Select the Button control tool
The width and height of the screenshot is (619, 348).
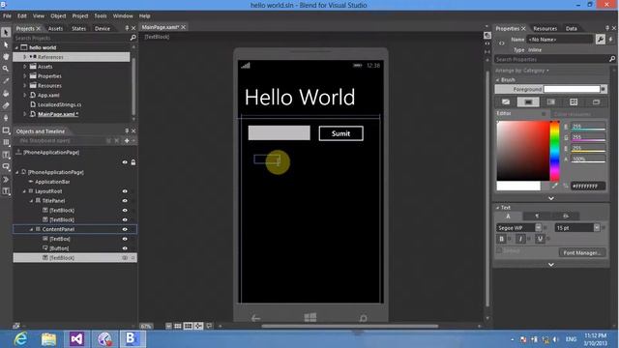(6, 167)
